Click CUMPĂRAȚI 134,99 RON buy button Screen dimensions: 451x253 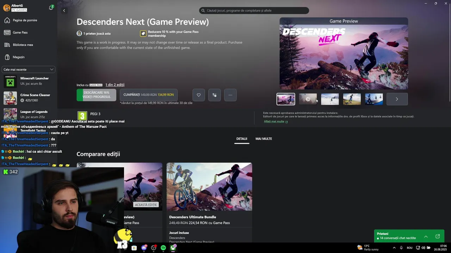149,95
